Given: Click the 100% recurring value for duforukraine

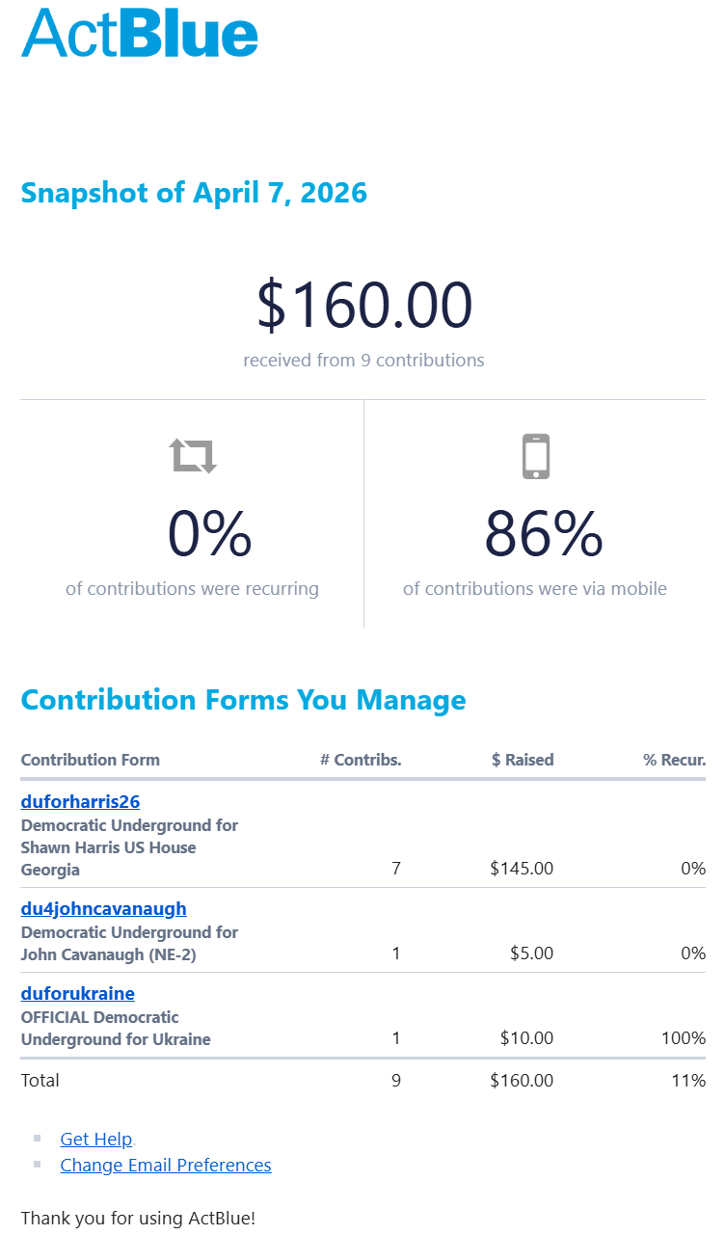Looking at the screenshot, I should pos(684,1038).
